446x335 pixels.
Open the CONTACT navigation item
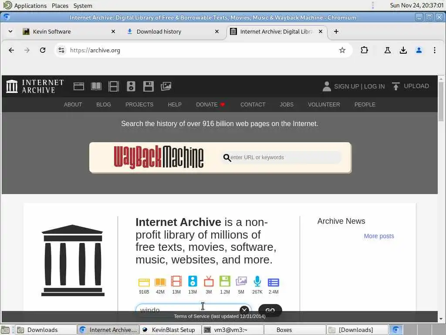click(253, 105)
